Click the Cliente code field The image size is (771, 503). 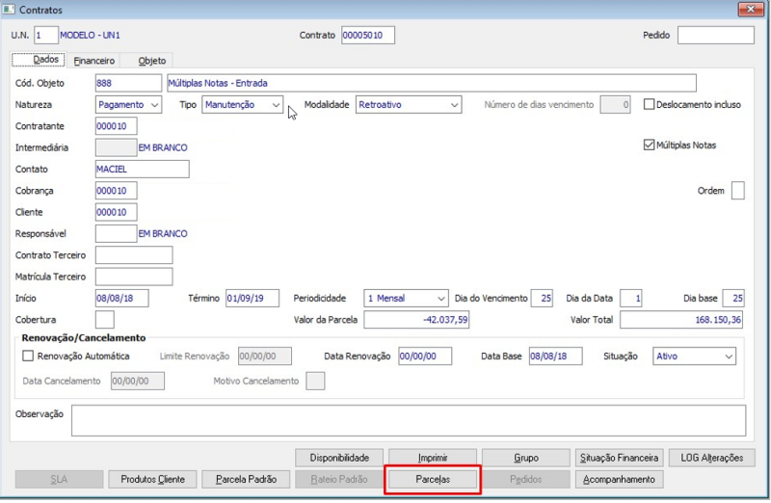pos(116,212)
